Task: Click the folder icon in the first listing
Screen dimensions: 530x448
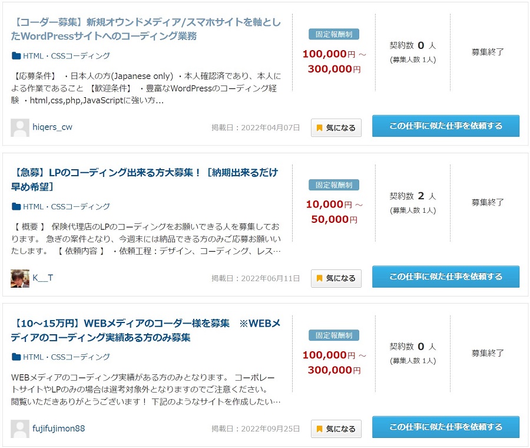Action: click(x=16, y=56)
